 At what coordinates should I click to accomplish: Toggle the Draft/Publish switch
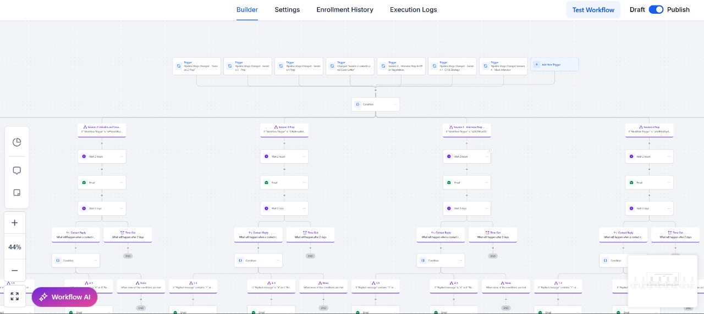656,9
